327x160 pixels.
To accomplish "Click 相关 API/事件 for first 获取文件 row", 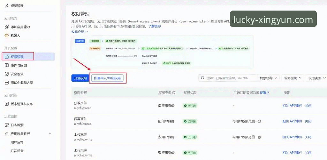I will pos(292,106).
